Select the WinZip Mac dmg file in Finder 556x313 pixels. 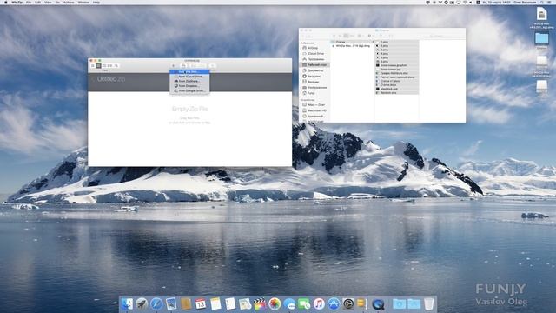[x=352, y=46]
